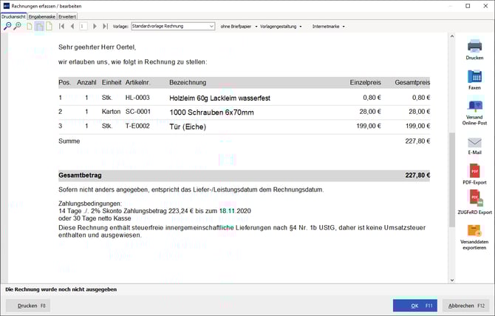
Task: Click the 'Karton' unit in row 2
Action: [111, 112]
